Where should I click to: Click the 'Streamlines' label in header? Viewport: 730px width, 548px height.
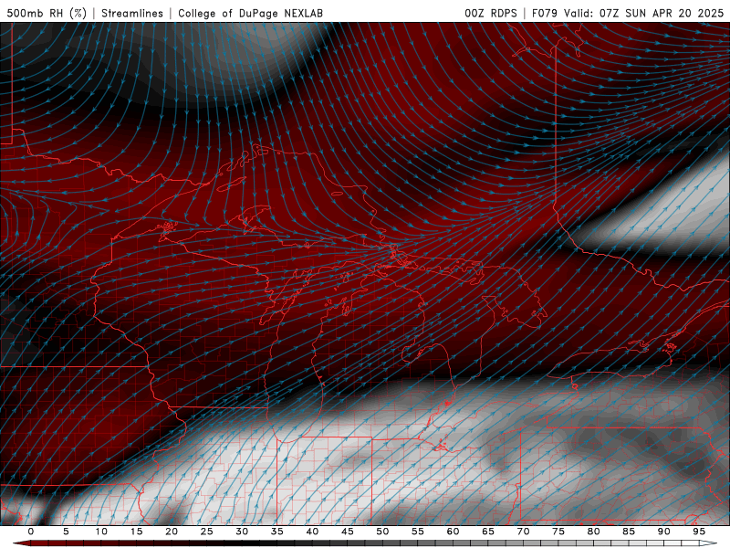coord(132,14)
